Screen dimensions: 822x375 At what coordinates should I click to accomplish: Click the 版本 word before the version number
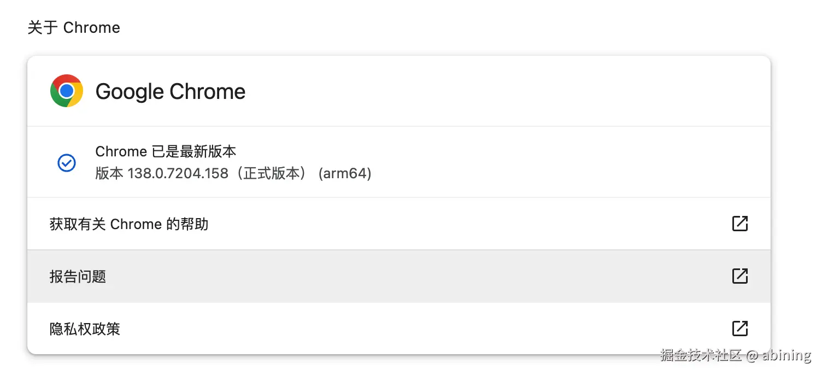pos(109,174)
